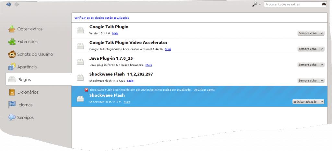This screenshot has width=332, height=151.
Task: Select the highlighted 'Shockwave Flash' title
Action: coord(107,95)
